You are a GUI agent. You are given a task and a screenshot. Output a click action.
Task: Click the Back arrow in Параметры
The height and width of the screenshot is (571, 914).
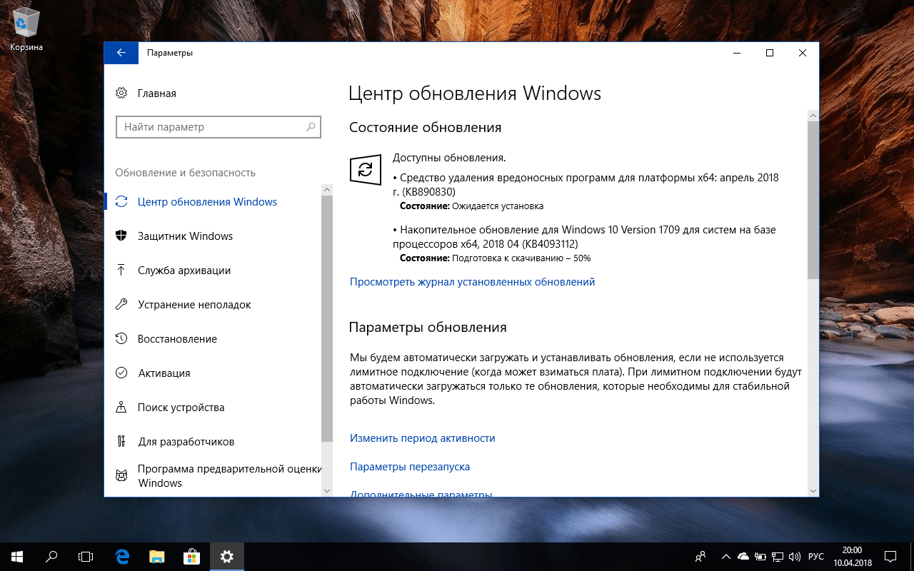point(121,52)
